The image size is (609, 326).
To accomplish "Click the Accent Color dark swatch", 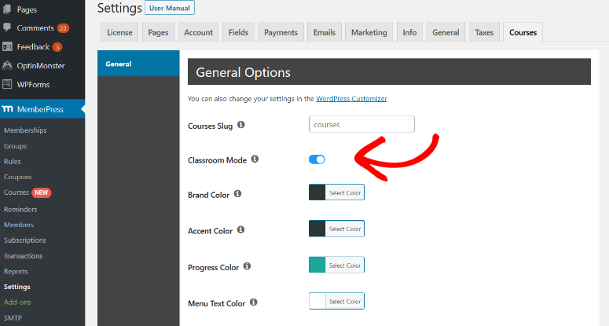I will (x=317, y=229).
